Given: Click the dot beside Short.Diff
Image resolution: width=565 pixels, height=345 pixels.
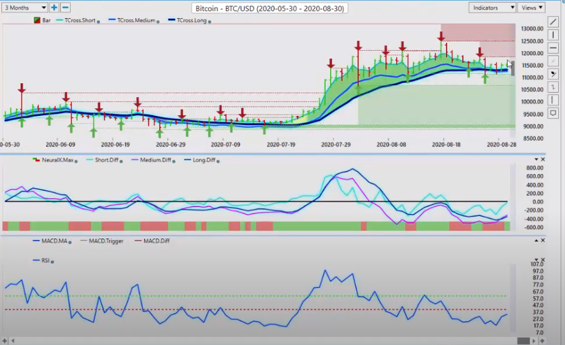Looking at the screenshot, I should (121, 162).
